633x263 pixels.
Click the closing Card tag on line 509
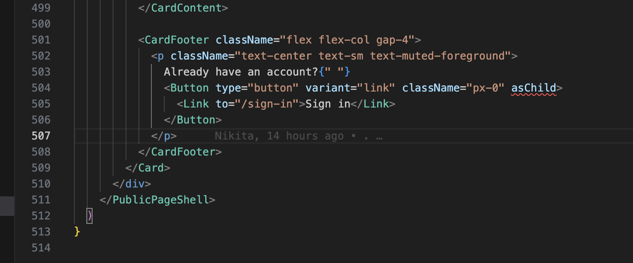[148, 168]
